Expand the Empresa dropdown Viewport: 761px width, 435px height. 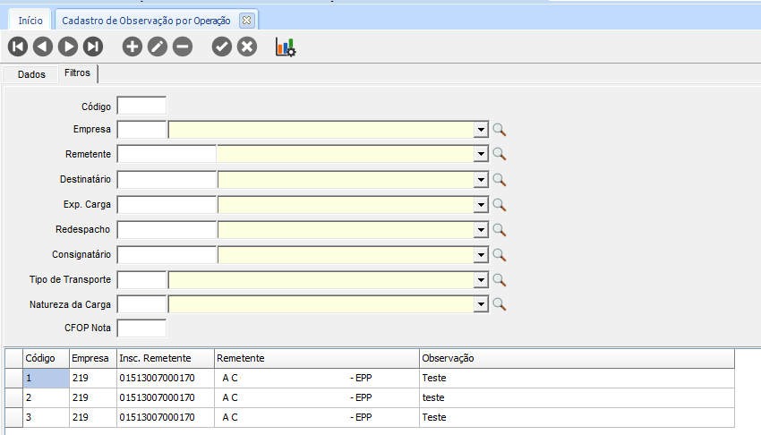pyautogui.click(x=481, y=130)
